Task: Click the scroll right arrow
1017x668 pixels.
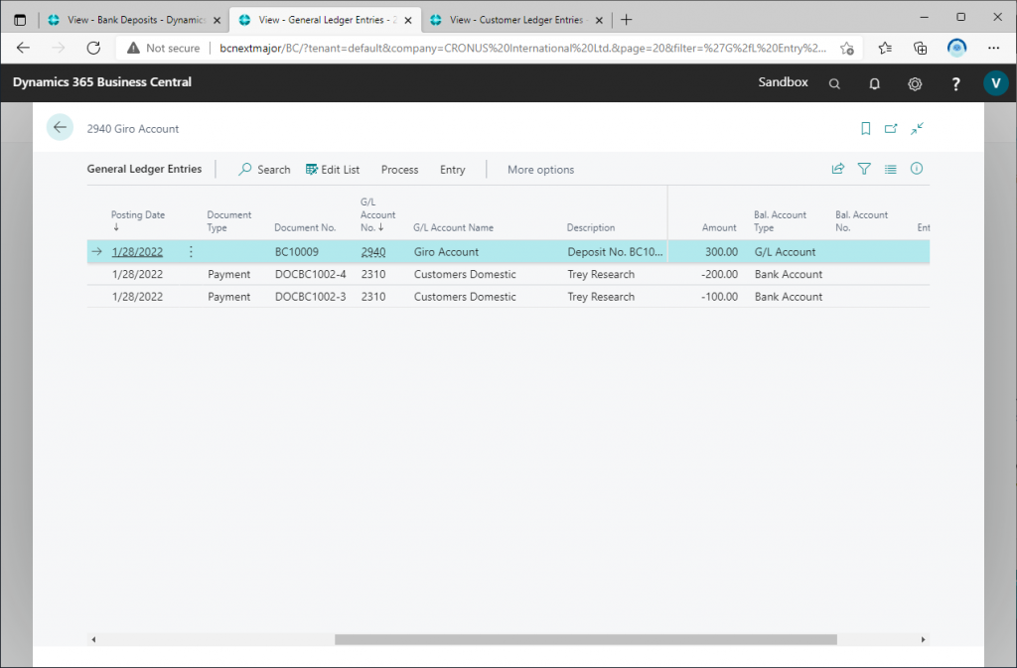Action: (923, 639)
